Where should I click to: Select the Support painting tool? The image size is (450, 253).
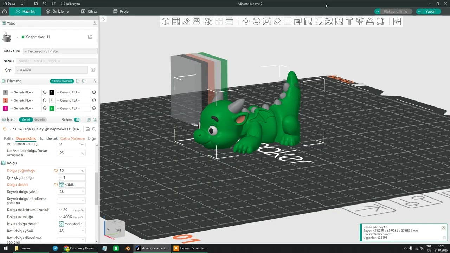[308, 21]
